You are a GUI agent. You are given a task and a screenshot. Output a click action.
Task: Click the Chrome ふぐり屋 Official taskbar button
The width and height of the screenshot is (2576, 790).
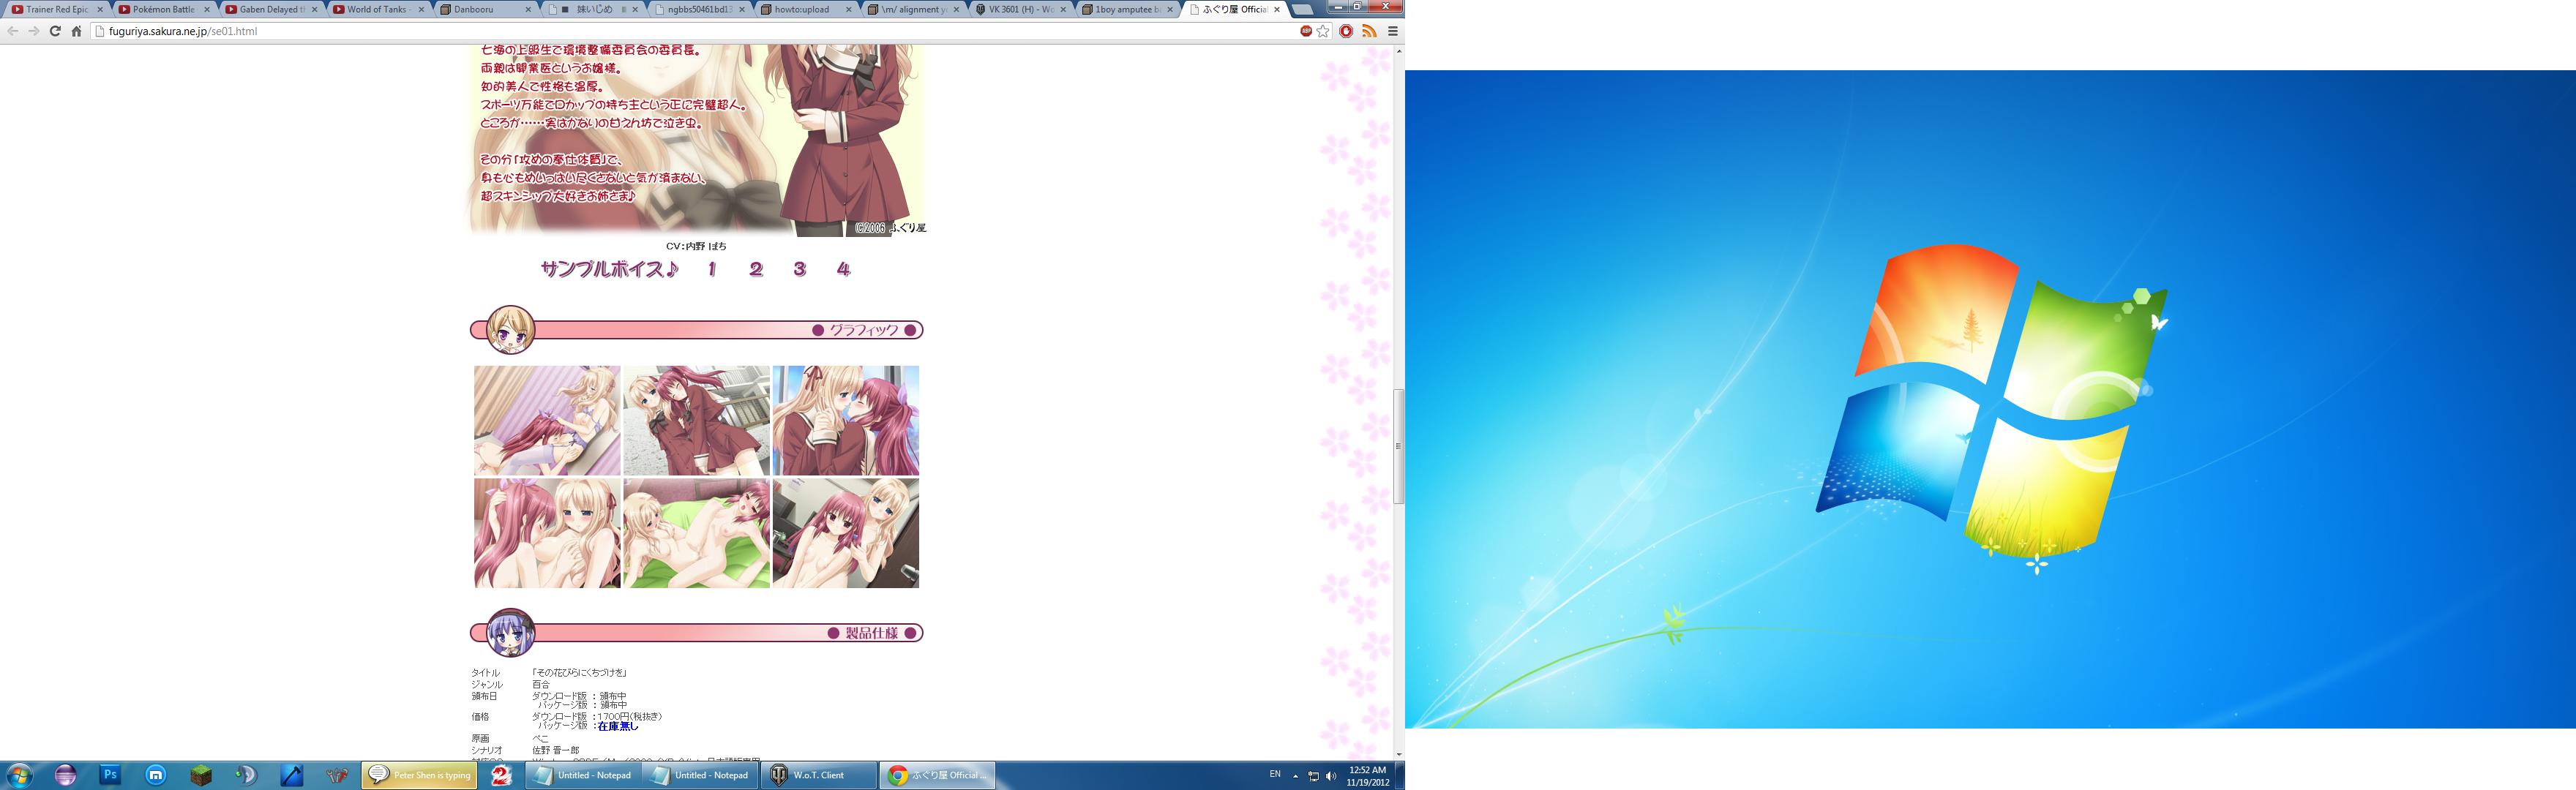[x=937, y=775]
